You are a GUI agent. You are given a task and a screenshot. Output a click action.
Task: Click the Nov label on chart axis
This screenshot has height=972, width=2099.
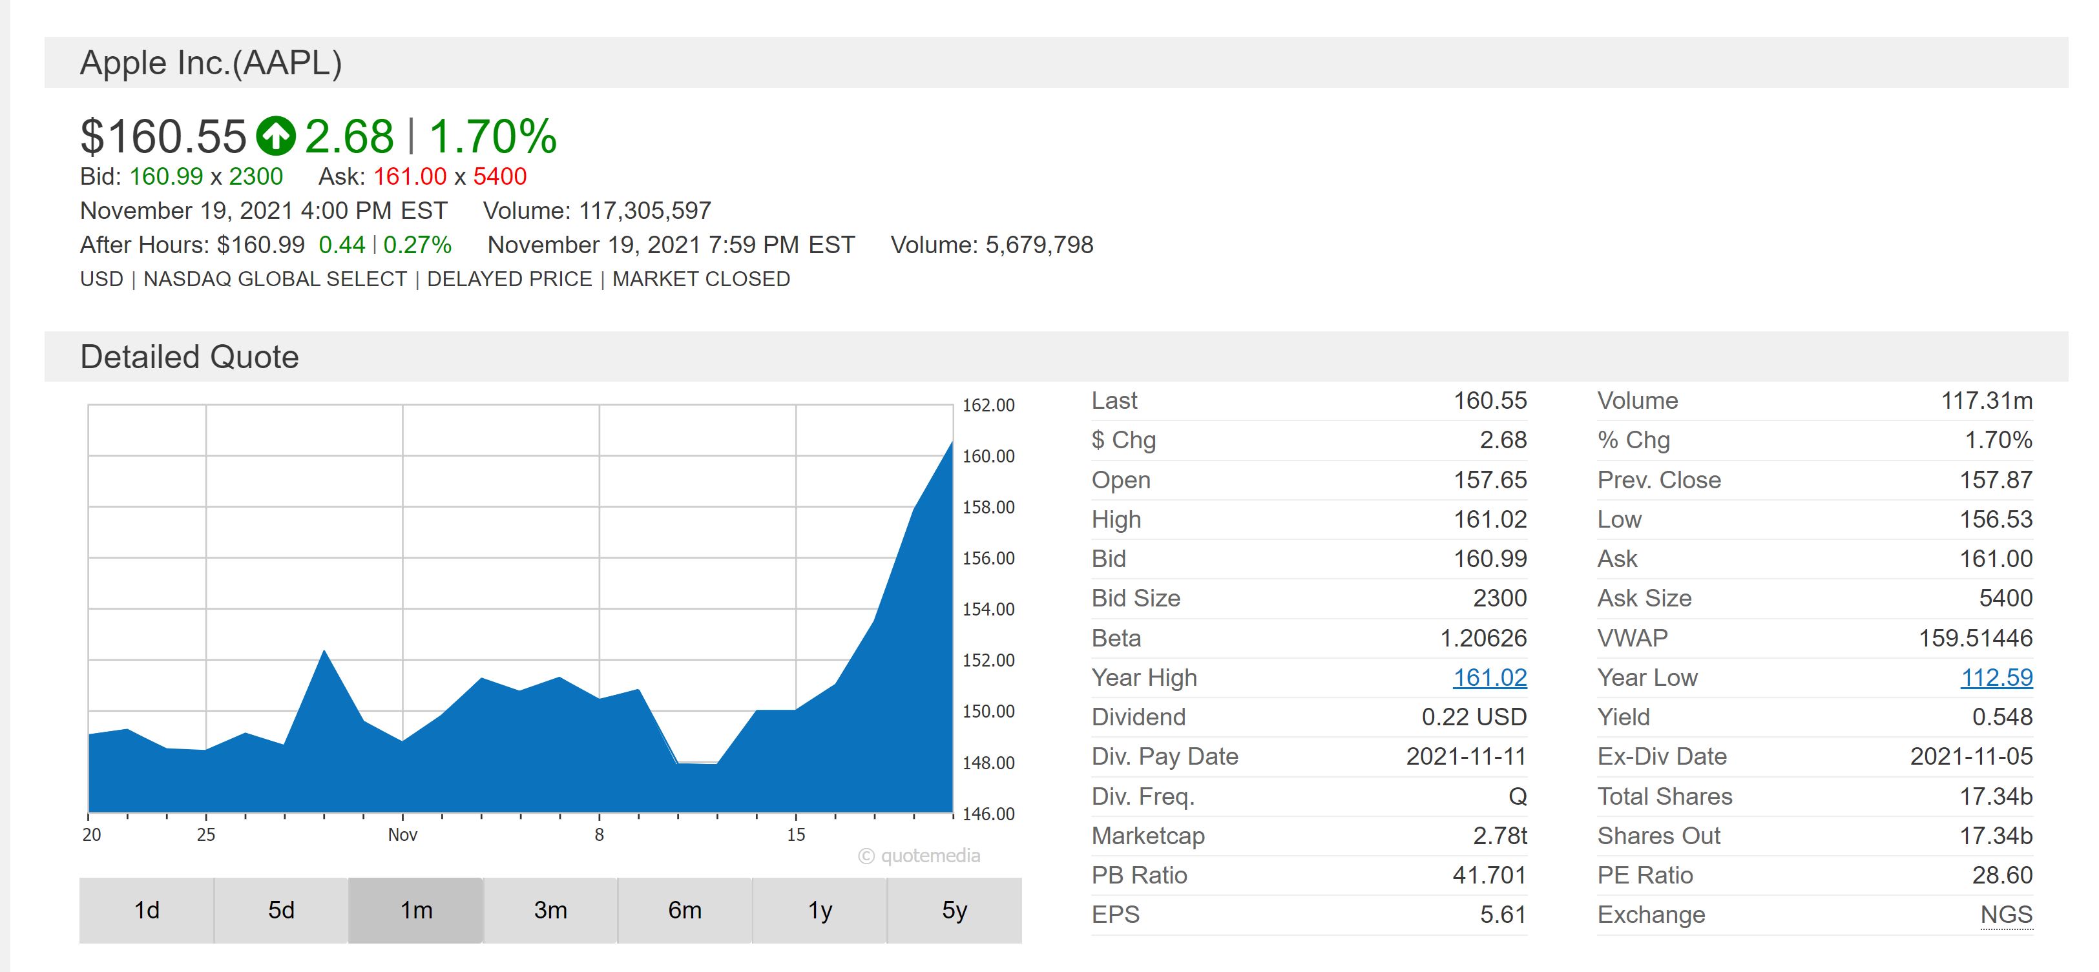(402, 835)
